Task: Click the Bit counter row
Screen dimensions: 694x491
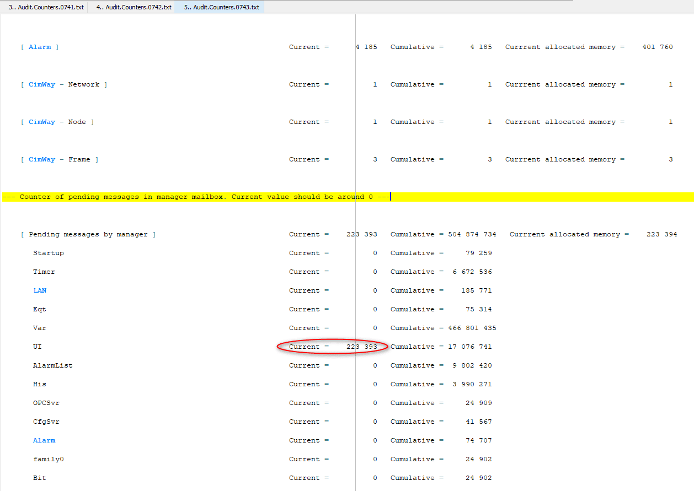Action: coord(39,478)
